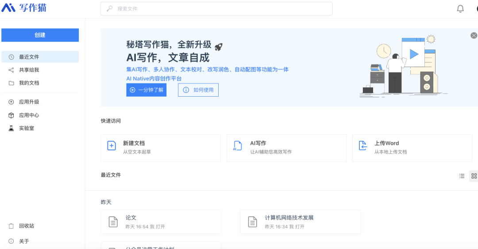Click the AI写作 document icon
This screenshot has height=249, width=478.
[x=238, y=146]
